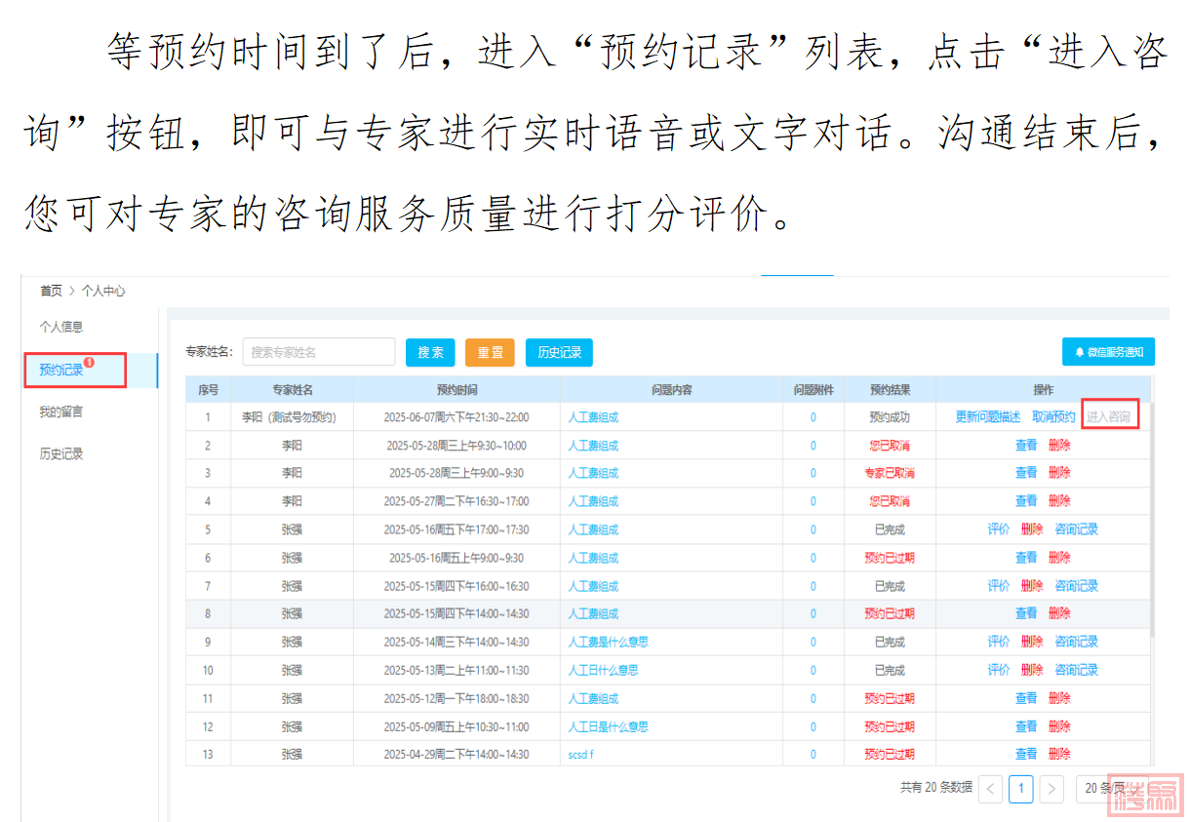Focus the 搜索专家姓名 input field
1190x822 pixels.
click(319, 352)
